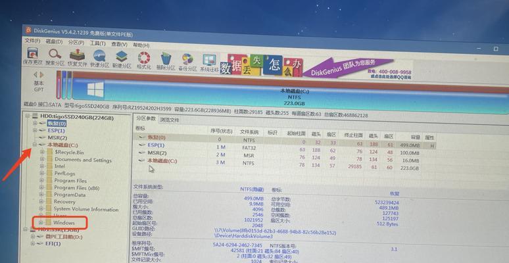Viewport: 509px width, 263px height.
Task: Click the 容量 column header
Action: point(416,137)
